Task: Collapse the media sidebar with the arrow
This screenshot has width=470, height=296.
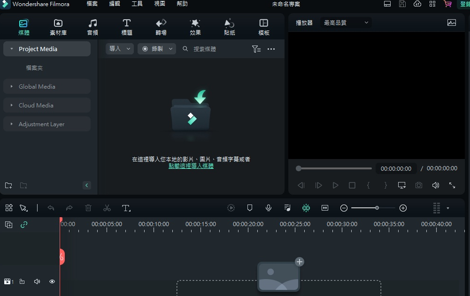Action: click(x=86, y=185)
